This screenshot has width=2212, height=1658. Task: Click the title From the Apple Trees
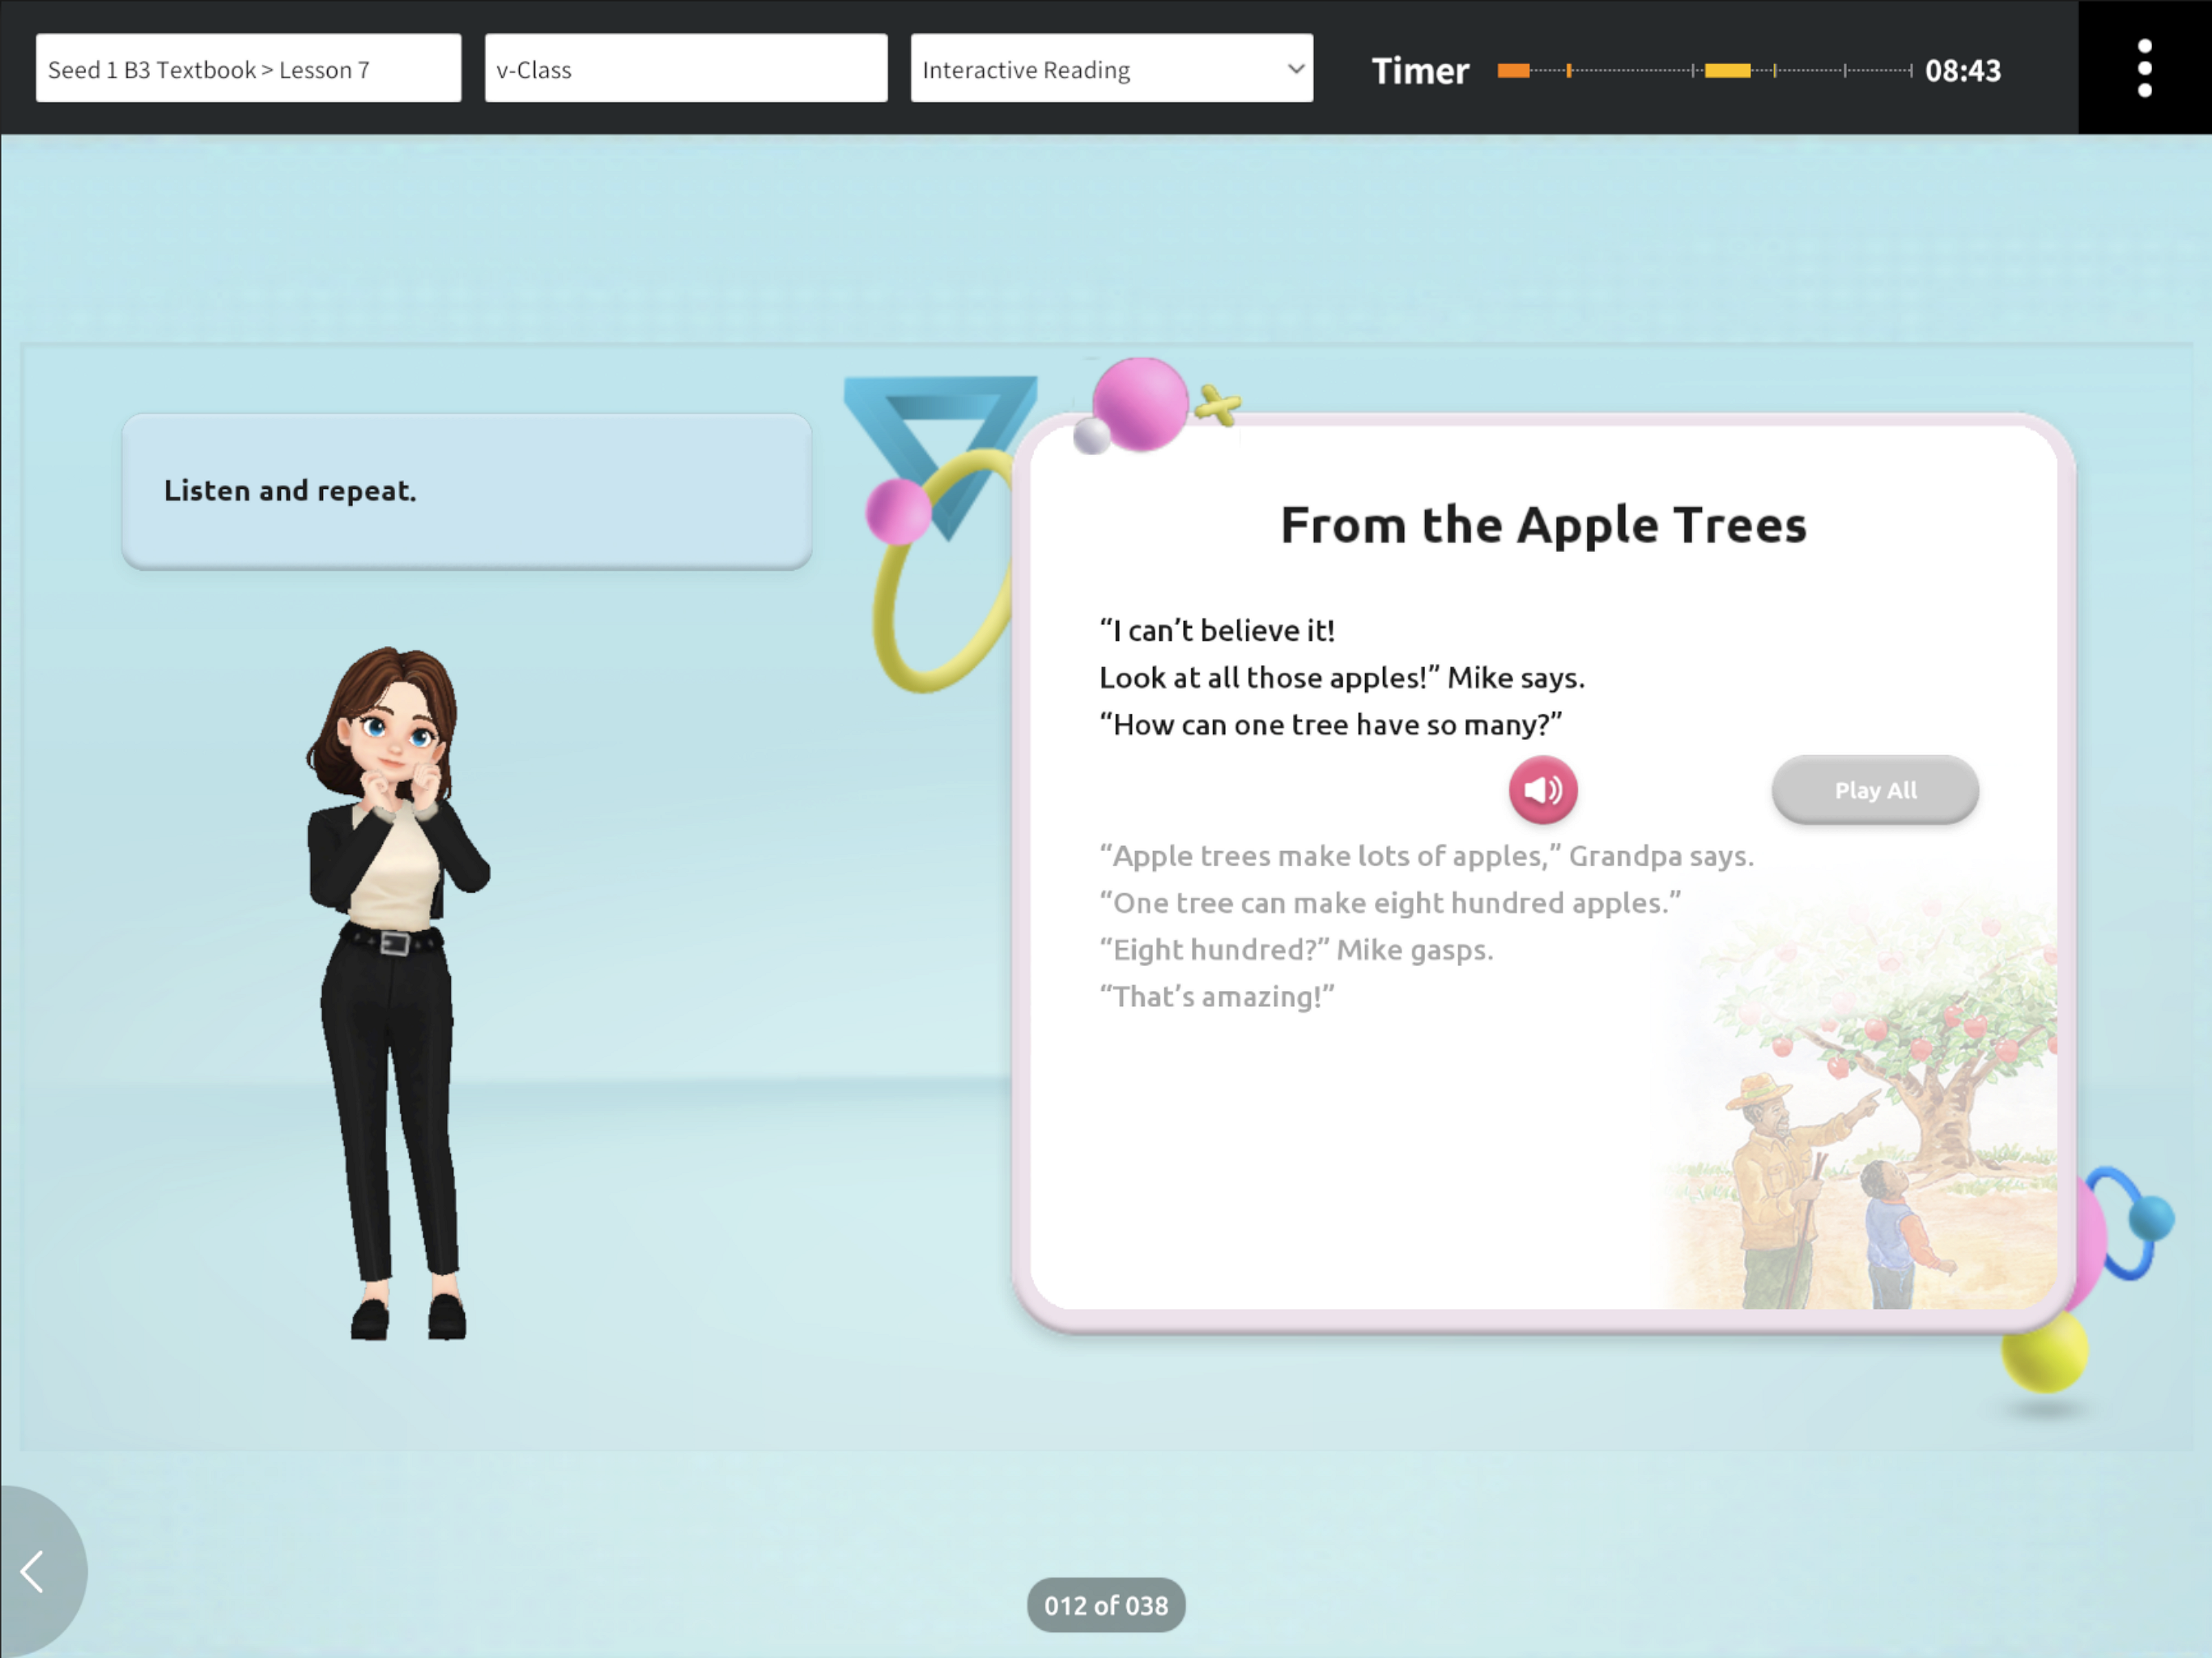(1543, 525)
